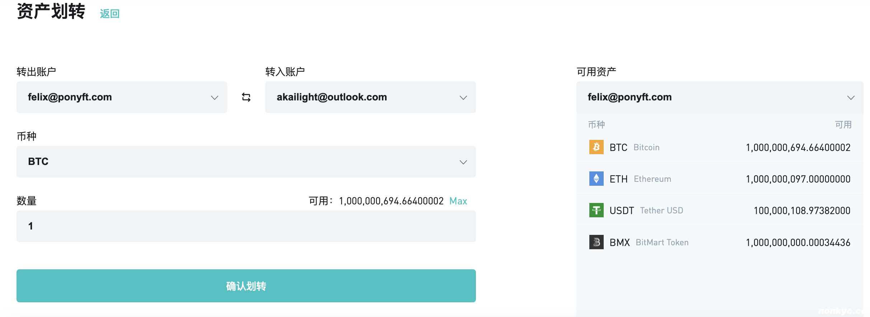
Task: Click the blue Ethereum coin icon
Action: tap(596, 179)
